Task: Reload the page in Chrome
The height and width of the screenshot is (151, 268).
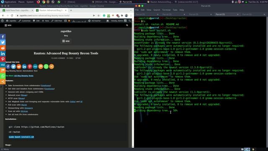Action: 12,16
